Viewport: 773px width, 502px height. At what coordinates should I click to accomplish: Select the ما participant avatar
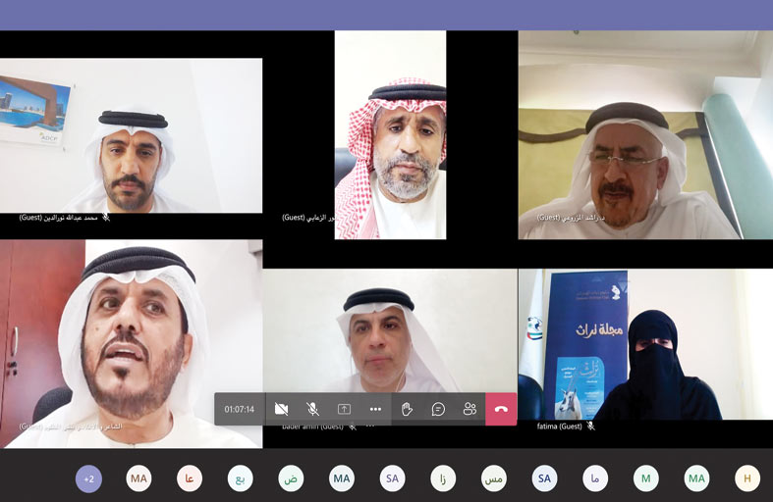point(595,478)
